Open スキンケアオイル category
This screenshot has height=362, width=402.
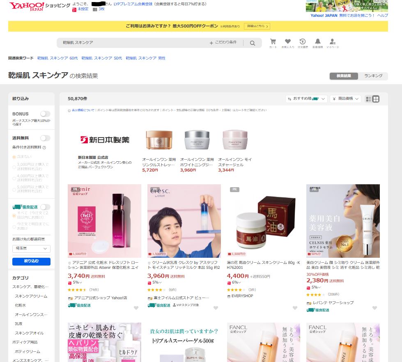click(29, 333)
